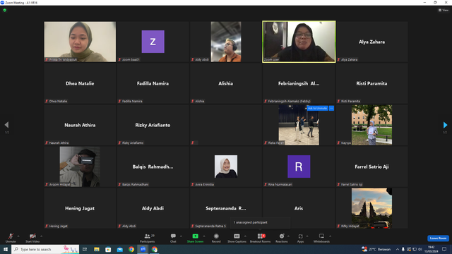Open Whiteboards
This screenshot has width=452, height=254.
pyautogui.click(x=321, y=238)
